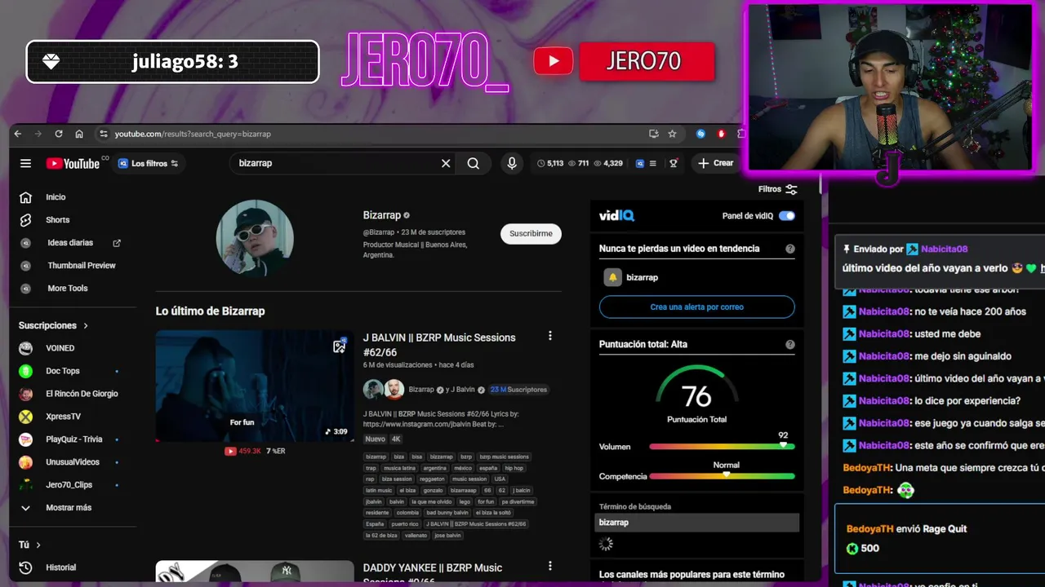This screenshot has height=587, width=1045.
Task: Click the Término de búsqueda bizarrap field
Action: [696, 523]
